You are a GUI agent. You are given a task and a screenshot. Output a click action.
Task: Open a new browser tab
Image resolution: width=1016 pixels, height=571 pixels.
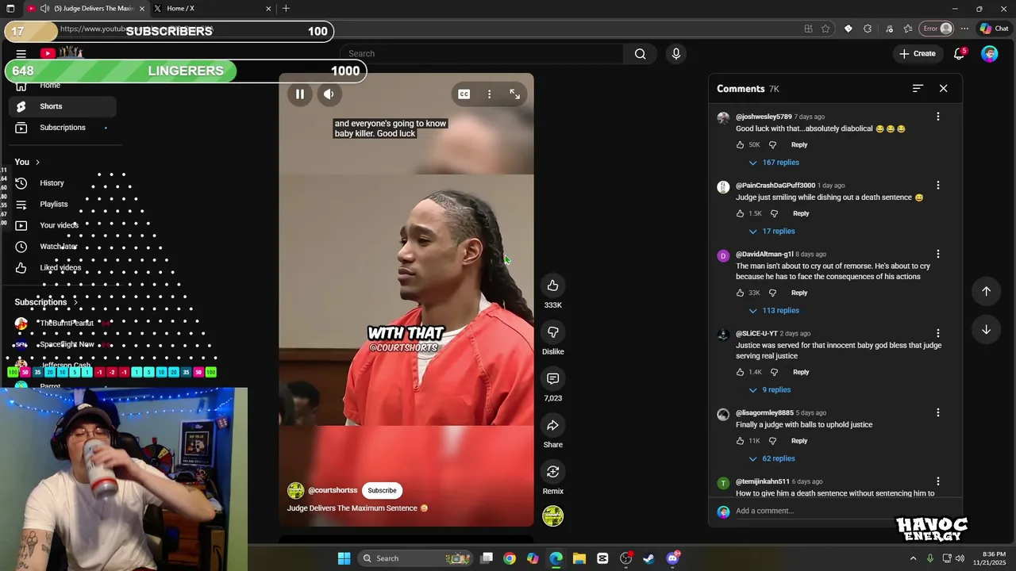[286, 9]
